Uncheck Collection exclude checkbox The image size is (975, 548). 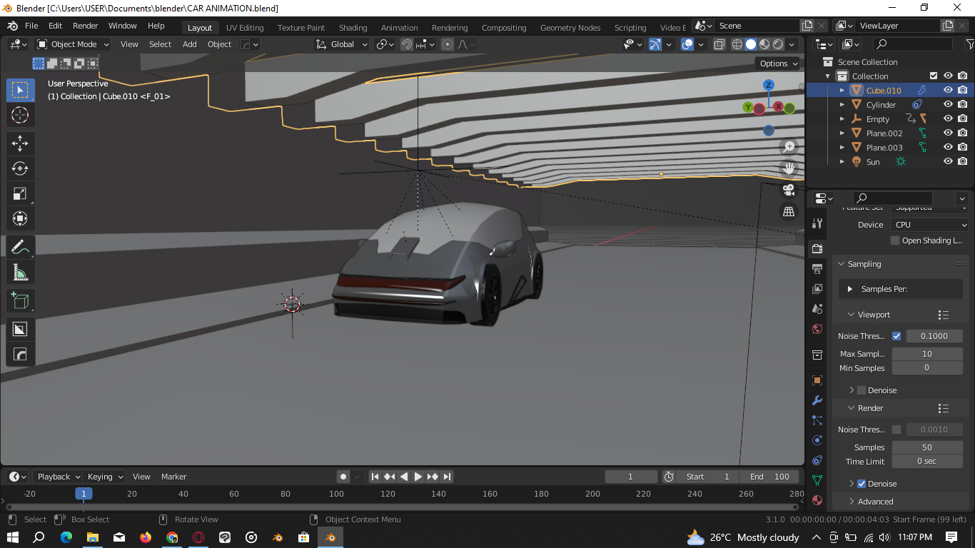tap(934, 76)
